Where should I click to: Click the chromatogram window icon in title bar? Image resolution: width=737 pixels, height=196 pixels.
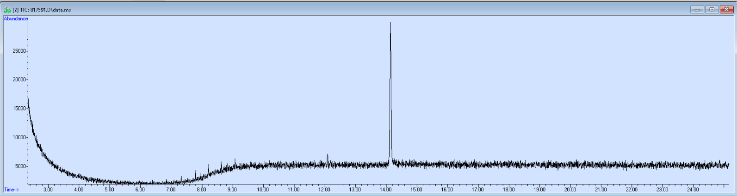point(7,10)
